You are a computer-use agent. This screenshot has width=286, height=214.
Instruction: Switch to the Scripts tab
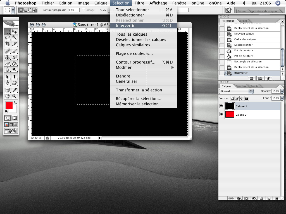(243, 21)
